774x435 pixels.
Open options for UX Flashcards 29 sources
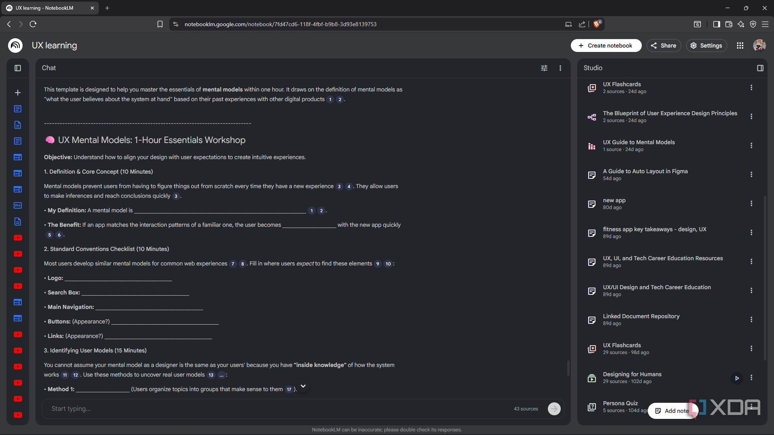pyautogui.click(x=751, y=348)
